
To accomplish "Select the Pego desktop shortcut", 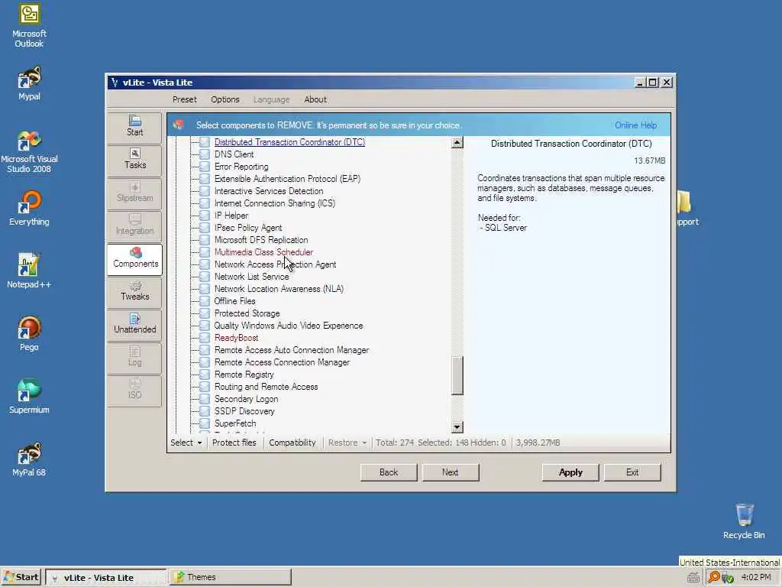I will (x=29, y=334).
